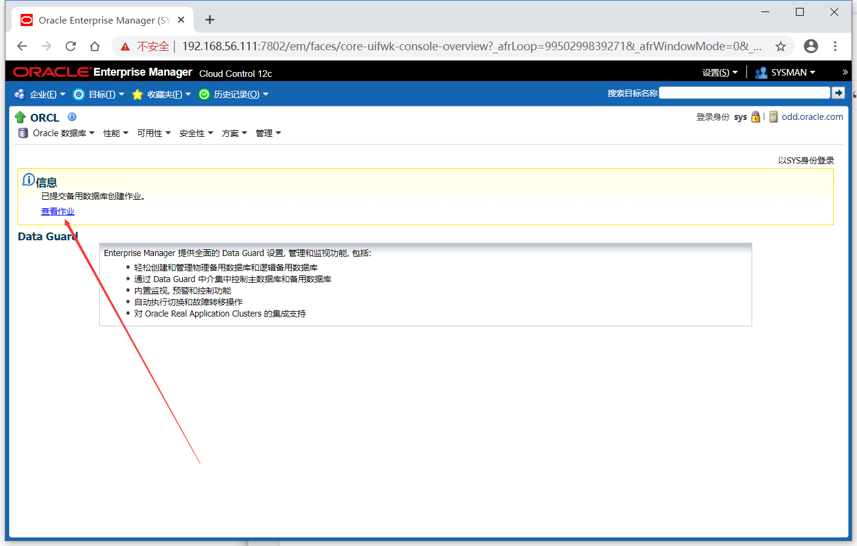Click the search go arrow button
This screenshot has height=546, width=857.
838,93
